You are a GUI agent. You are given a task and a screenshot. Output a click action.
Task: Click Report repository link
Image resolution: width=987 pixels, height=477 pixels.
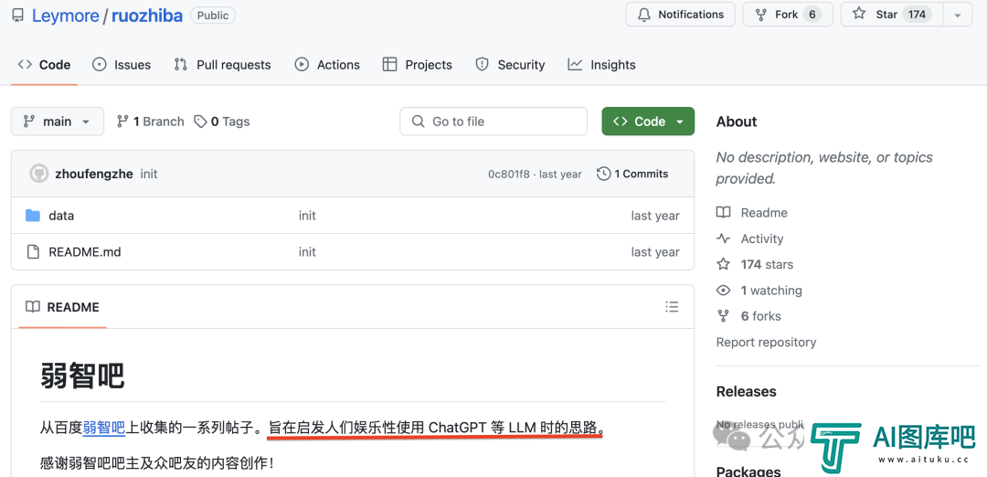[x=766, y=343]
